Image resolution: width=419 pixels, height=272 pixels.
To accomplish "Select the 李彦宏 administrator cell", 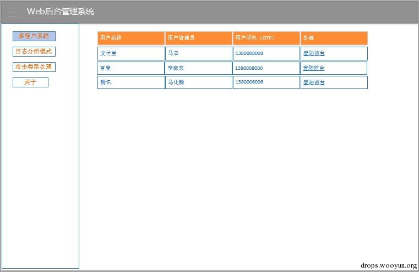I will [199, 68].
